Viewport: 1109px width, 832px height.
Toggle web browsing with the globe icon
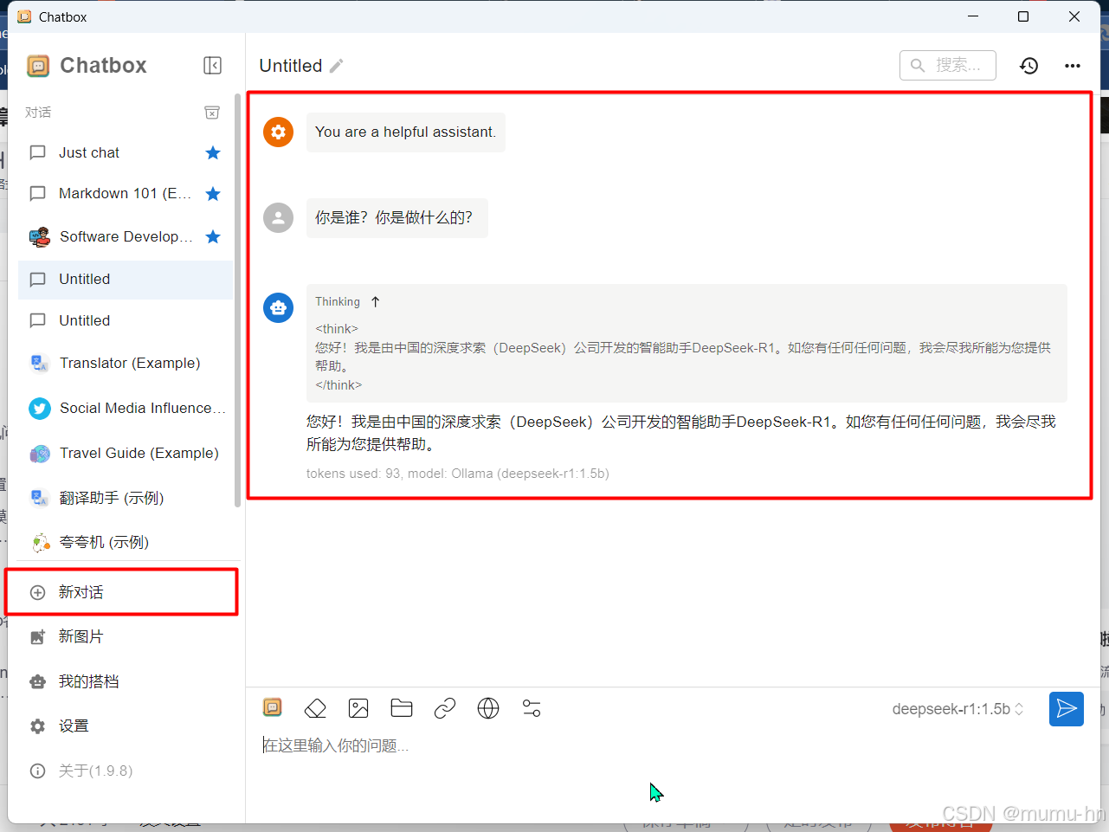point(488,708)
